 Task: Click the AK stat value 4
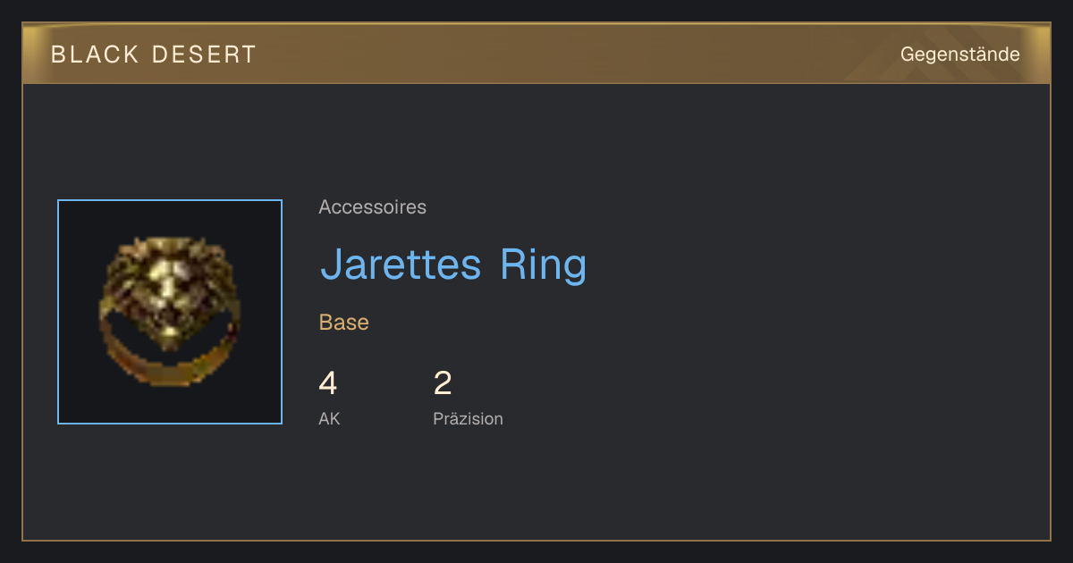(x=328, y=383)
